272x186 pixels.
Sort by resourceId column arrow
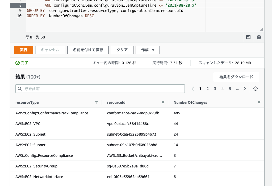pyautogui.click(x=163, y=102)
